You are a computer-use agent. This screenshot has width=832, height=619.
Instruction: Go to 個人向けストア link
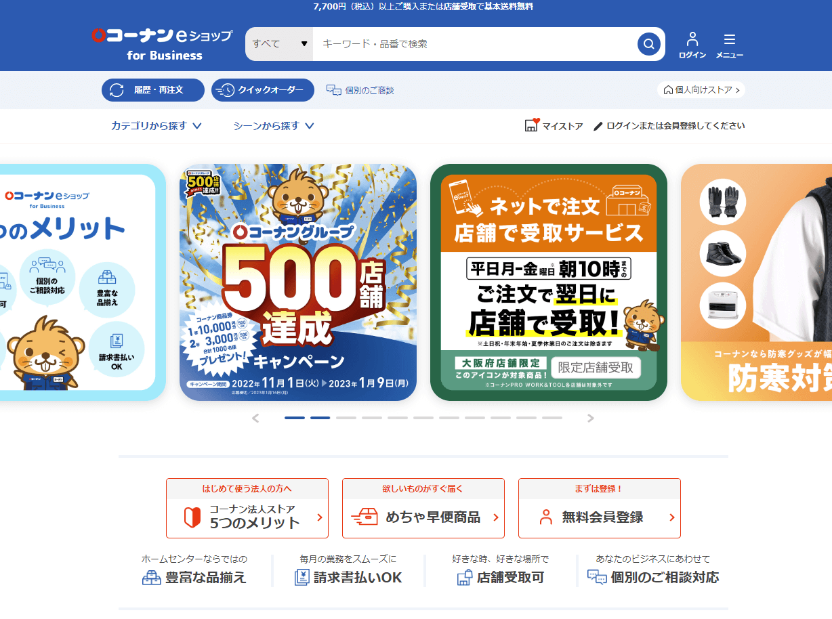pos(701,90)
